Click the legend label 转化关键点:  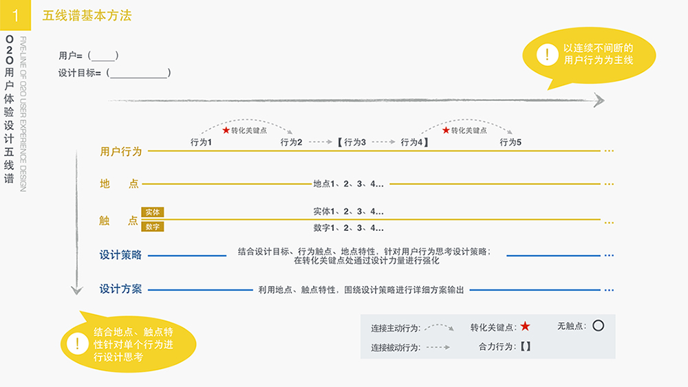click(493, 327)
